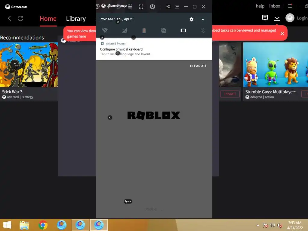Toggle emulator fullscreen icon
This screenshot has width=308, height=231.
point(141,7)
